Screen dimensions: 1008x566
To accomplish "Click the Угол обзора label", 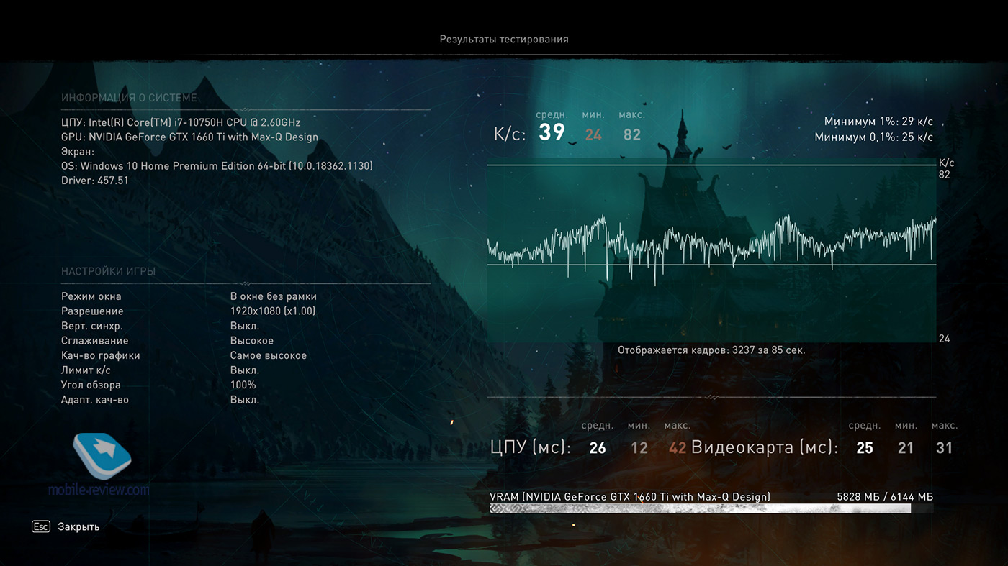I will [91, 385].
